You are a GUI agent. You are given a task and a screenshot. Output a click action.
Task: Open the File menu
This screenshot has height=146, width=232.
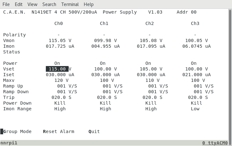pyautogui.click(x=6, y=4)
